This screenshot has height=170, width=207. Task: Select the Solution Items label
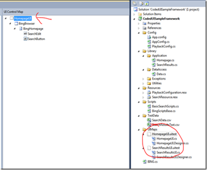coord(152,14)
